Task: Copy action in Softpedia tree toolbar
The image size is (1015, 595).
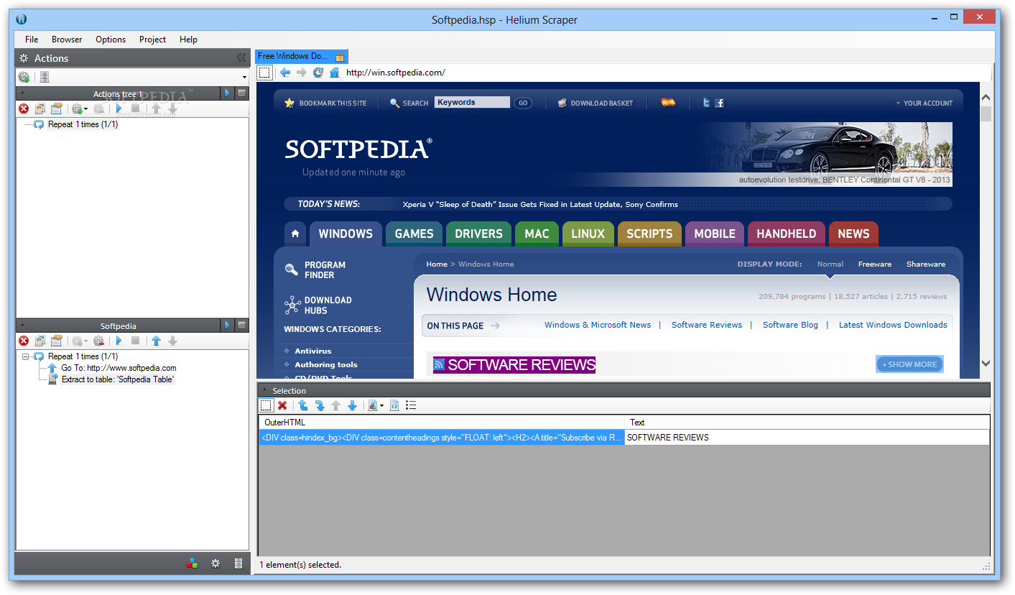Action: coord(40,341)
